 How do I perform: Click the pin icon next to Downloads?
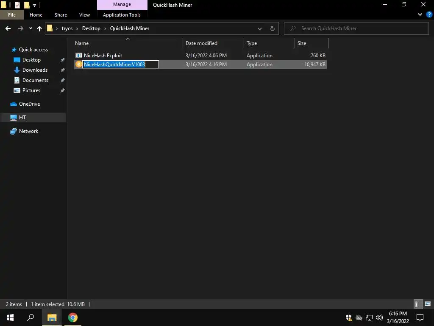[63, 70]
